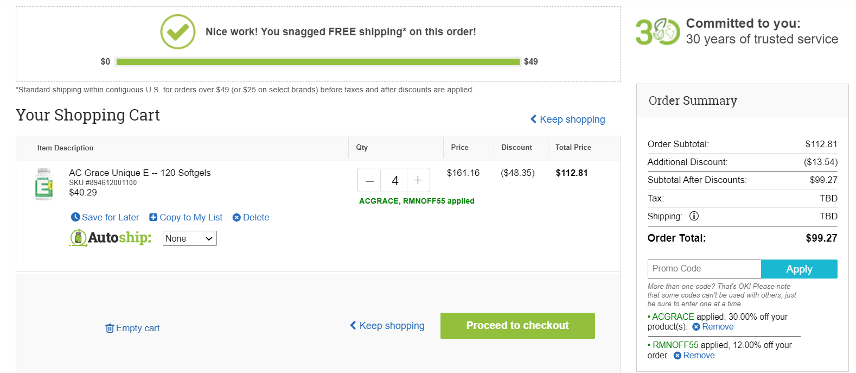This screenshot has width=856, height=373.
Task: Click the green free shipping checkmark icon
Action: pos(177,31)
